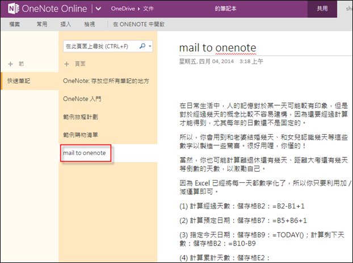Click the paragraph starting 所以，你會用到
Viewport: 353px width, 263px height.
(x=264, y=141)
